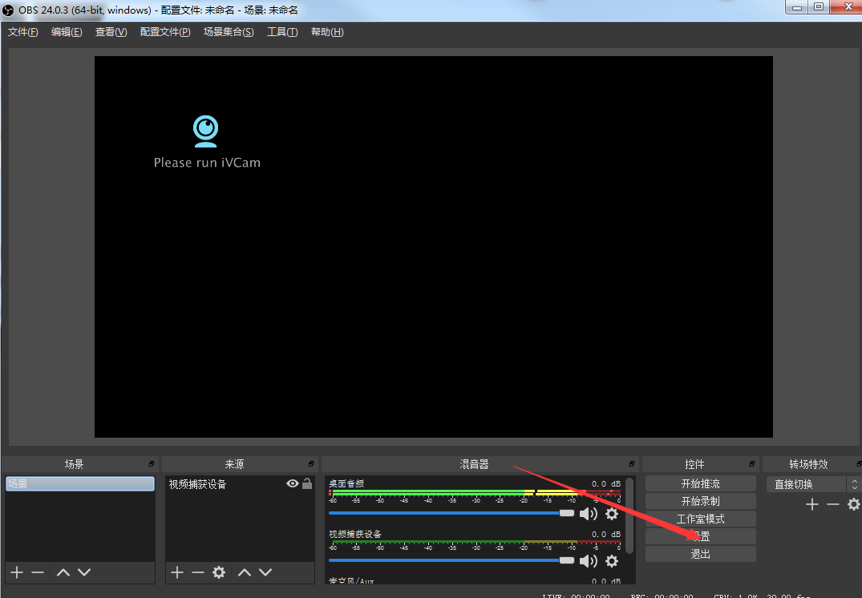
Task: Toggle visibility eye of the 视频捕获设备 source
Action: click(x=293, y=483)
